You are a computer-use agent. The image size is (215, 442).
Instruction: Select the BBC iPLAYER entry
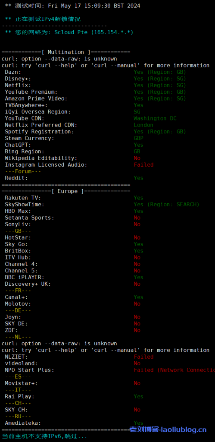(x=74, y=278)
